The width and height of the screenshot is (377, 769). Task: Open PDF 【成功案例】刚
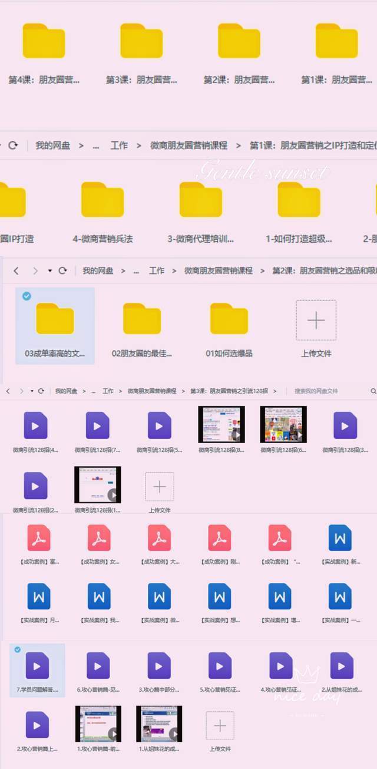219,537
